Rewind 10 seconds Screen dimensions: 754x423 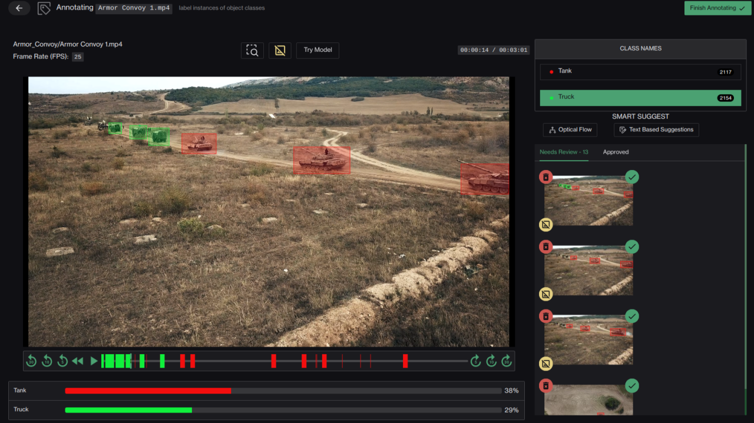(47, 361)
